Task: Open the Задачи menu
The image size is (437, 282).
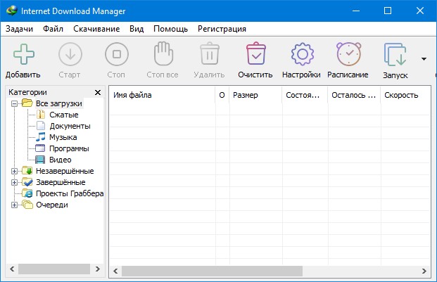Action: tap(19, 29)
